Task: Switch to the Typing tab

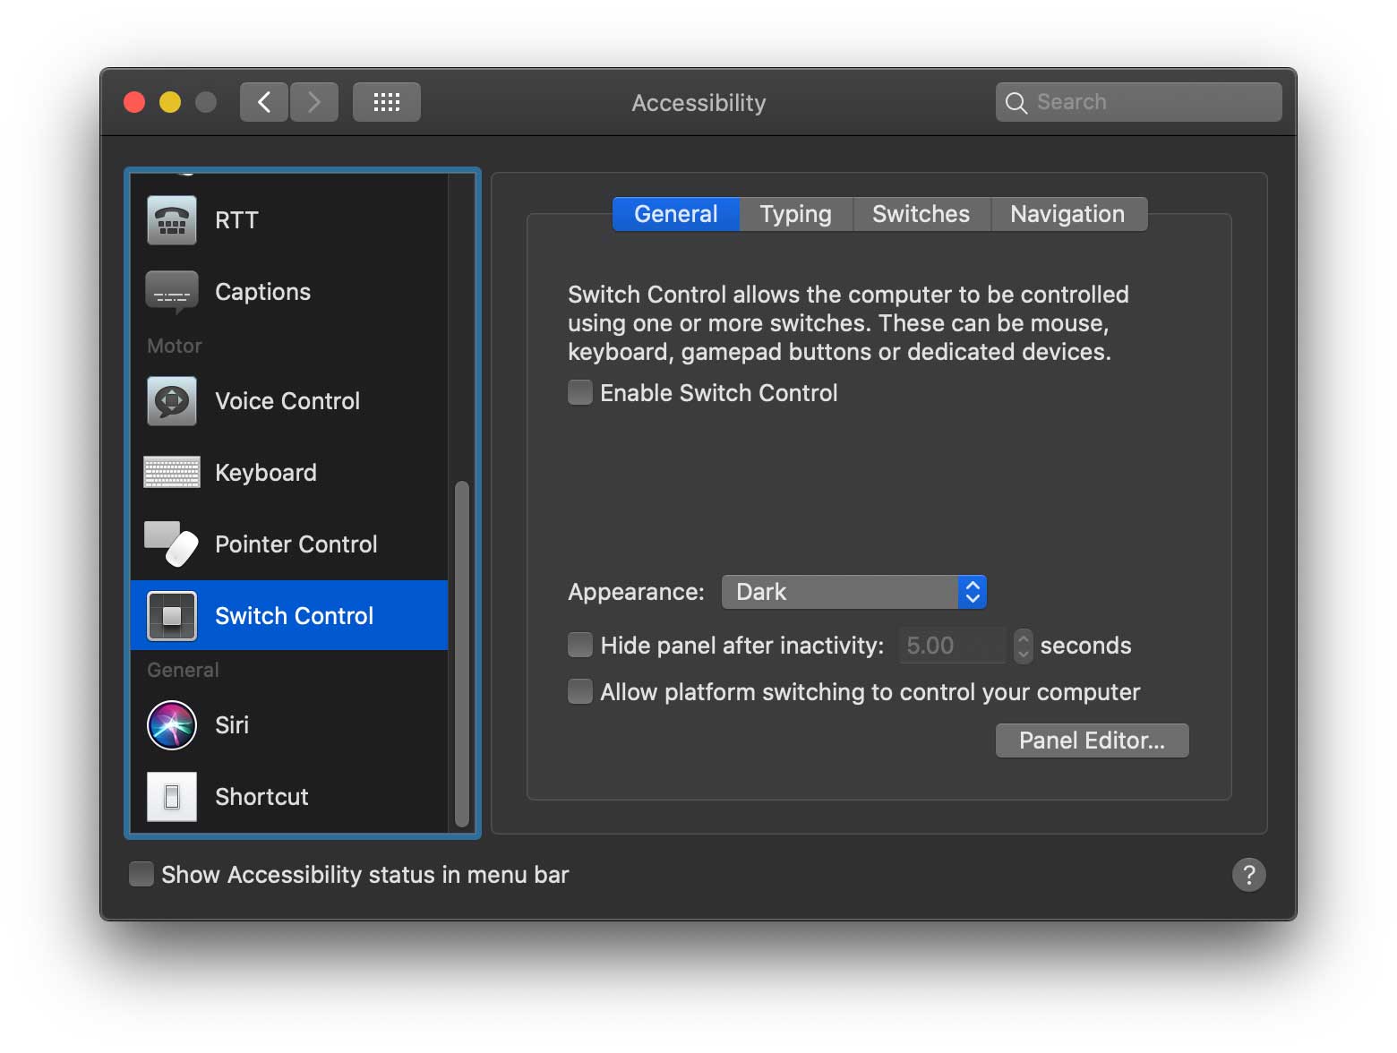Action: [796, 214]
